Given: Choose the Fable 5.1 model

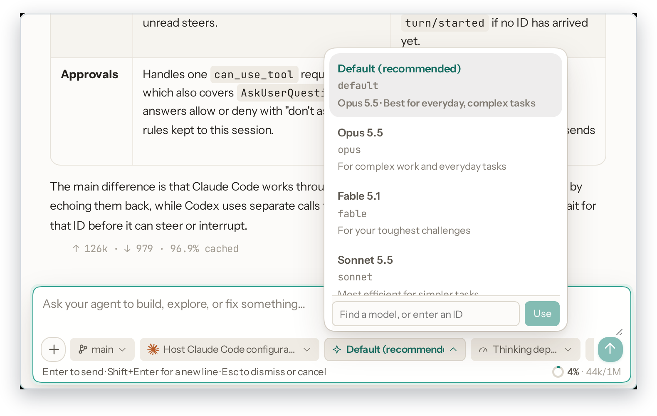Looking at the screenshot, I should [x=445, y=213].
